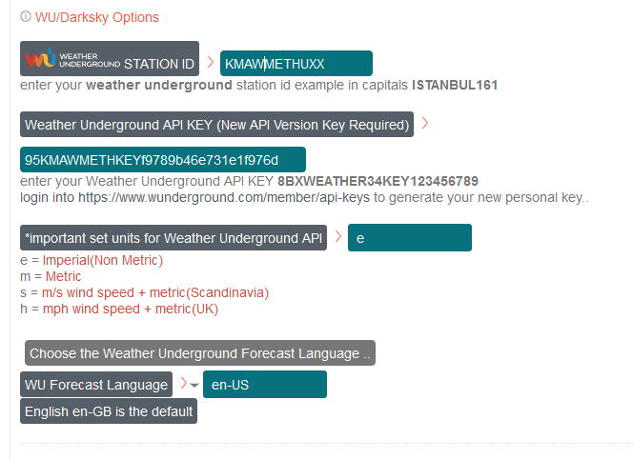Click the red chevron after API KEY label

coord(424,123)
